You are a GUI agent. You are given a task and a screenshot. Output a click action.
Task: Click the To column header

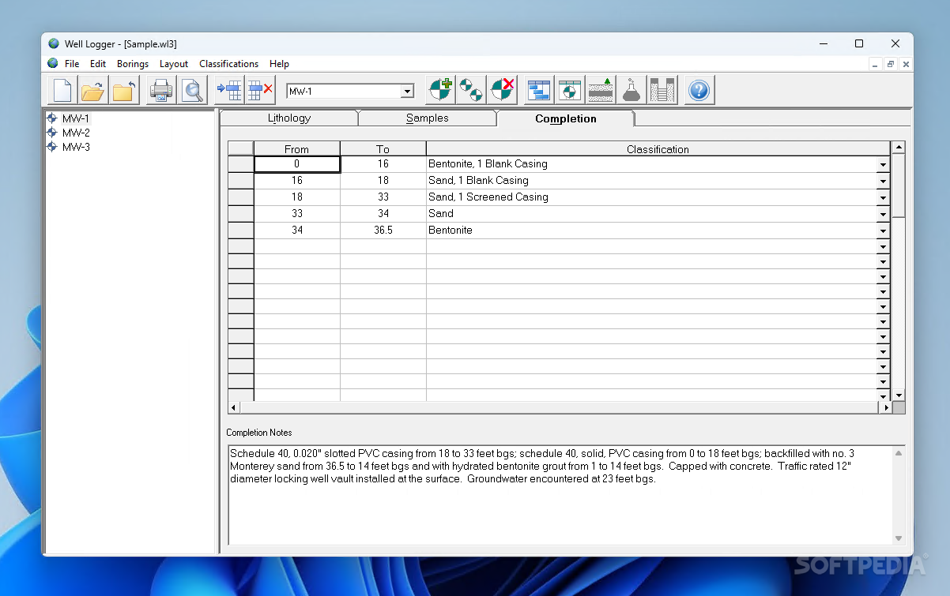pos(383,149)
